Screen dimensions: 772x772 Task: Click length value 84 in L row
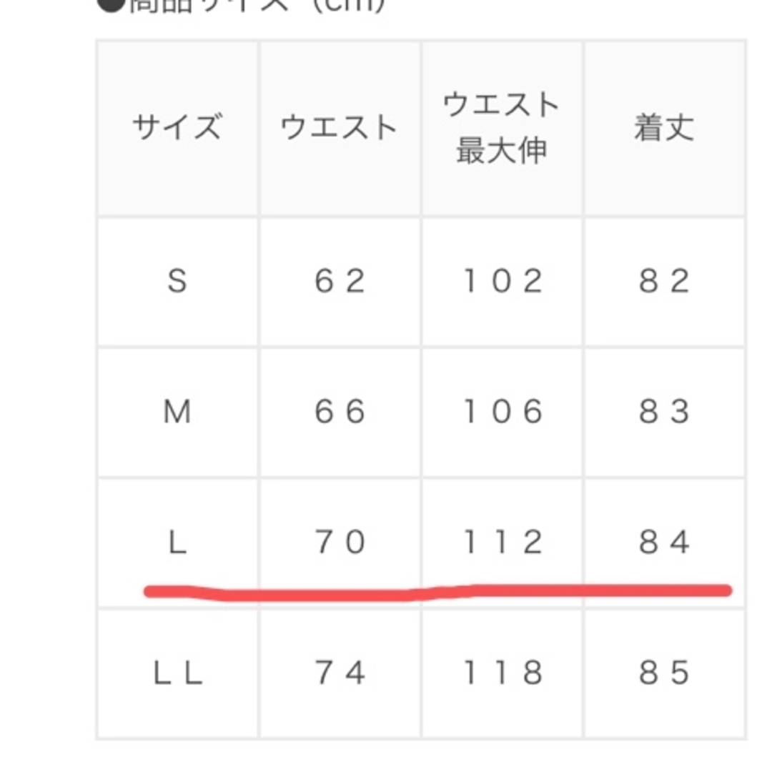[664, 543]
